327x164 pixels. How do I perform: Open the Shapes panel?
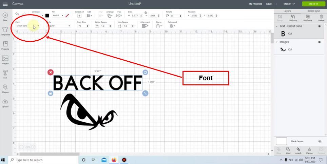[5, 87]
